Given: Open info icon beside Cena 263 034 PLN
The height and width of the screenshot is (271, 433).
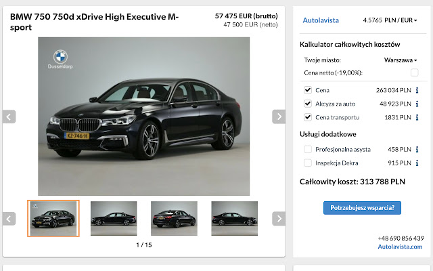Looking at the screenshot, I should click(417, 90).
